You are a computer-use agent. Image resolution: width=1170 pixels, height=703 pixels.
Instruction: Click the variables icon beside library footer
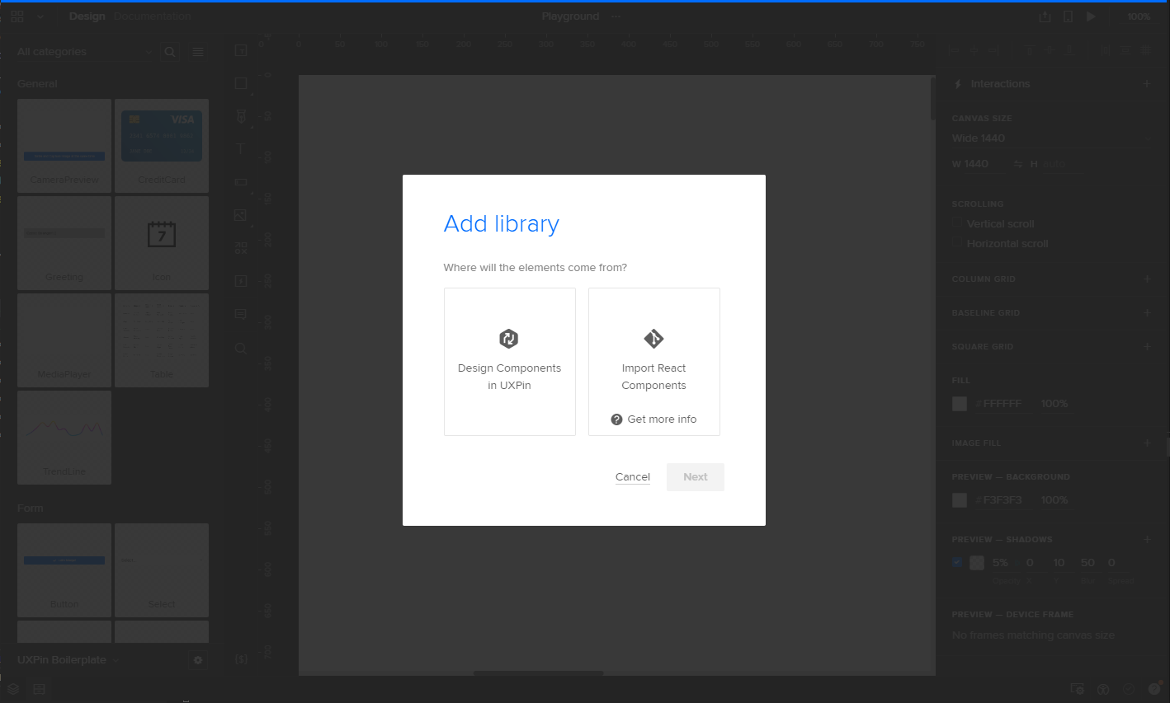click(x=241, y=659)
